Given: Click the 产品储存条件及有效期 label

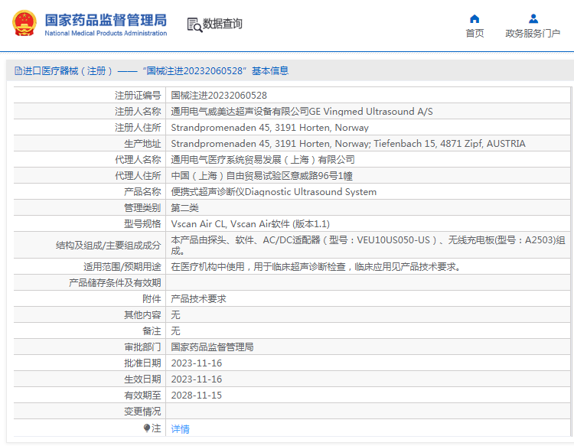Looking at the screenshot, I should pyautogui.click(x=115, y=283).
